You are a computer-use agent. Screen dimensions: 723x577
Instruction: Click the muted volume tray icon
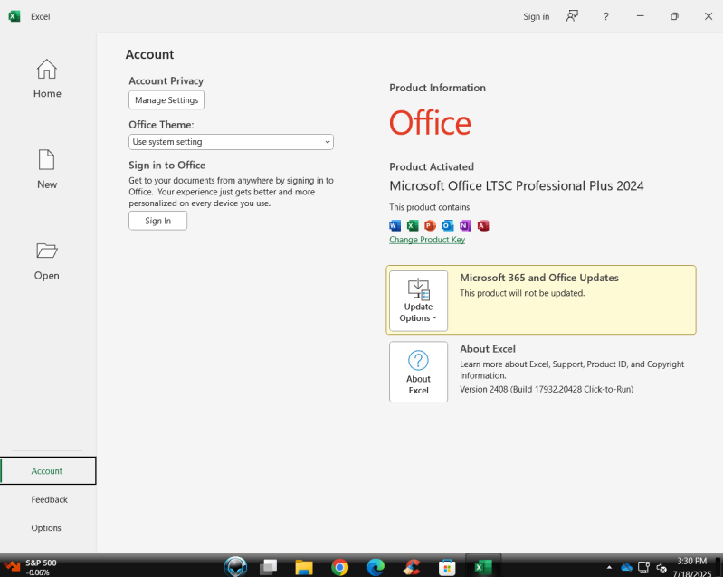[661, 568]
